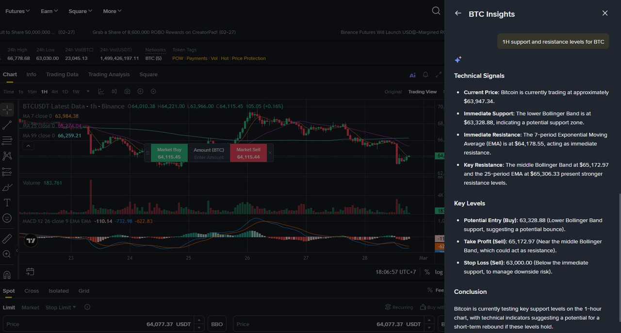Viewport: 621px width, 333px height.
Task: Toggle log scale on the chart
Action: coord(439,272)
